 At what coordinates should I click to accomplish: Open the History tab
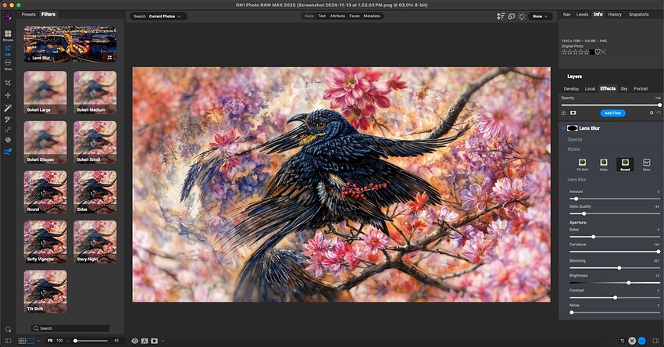tap(615, 14)
